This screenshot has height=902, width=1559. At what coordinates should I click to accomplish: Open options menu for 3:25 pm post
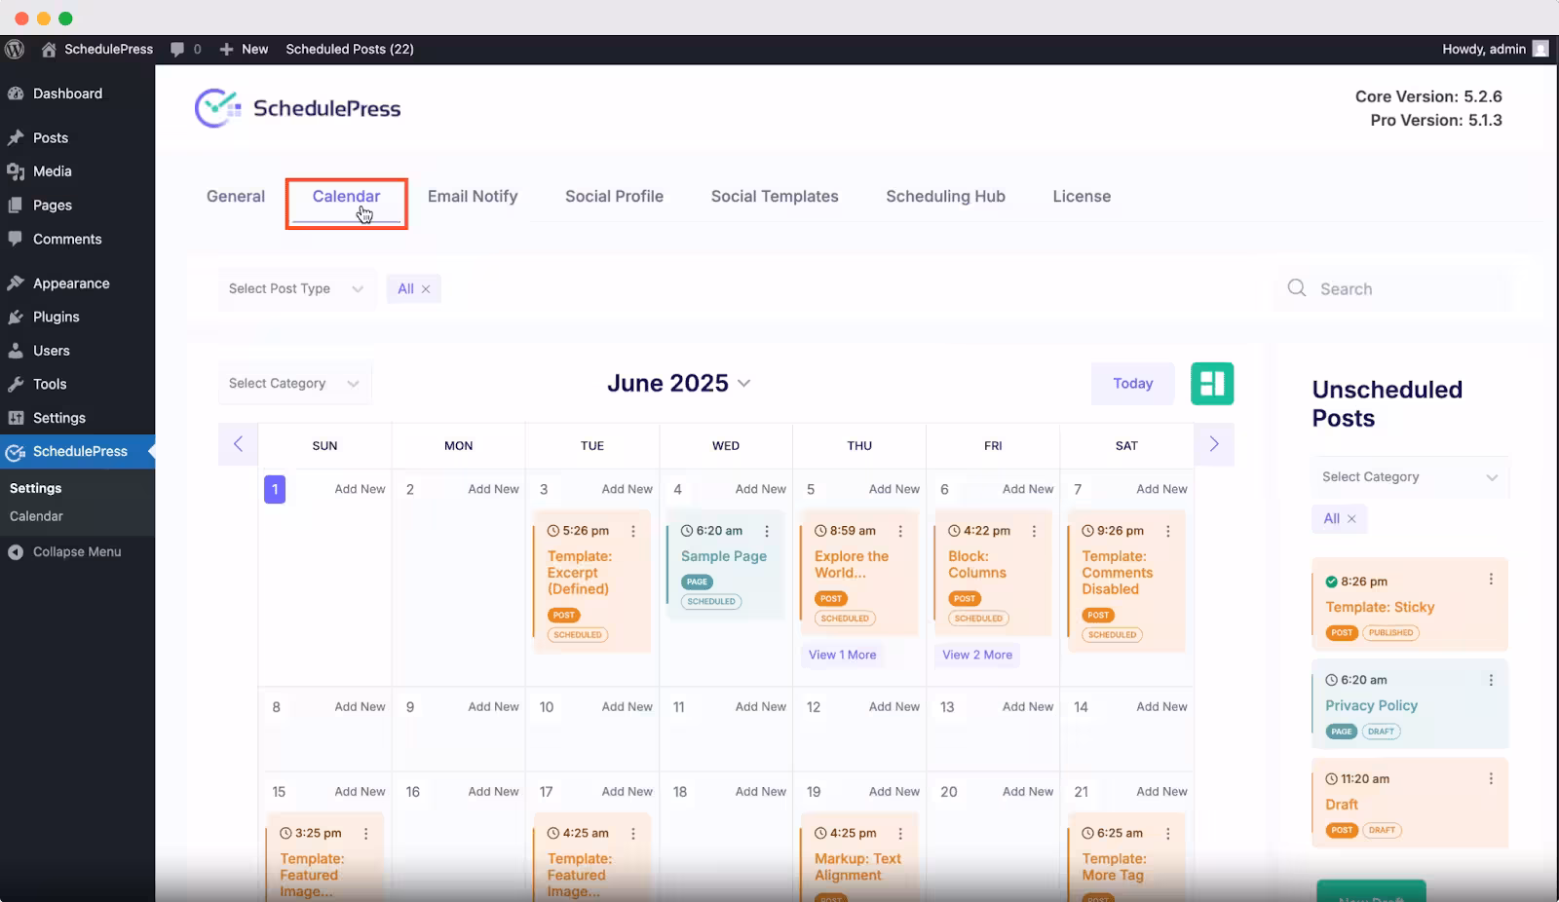[x=366, y=834]
